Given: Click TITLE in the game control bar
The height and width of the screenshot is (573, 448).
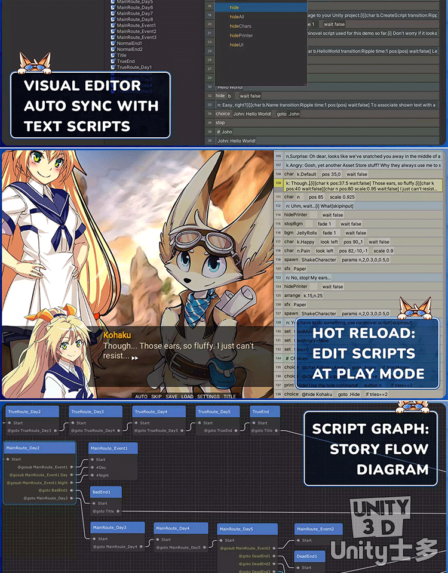Looking at the screenshot, I should [x=229, y=396].
